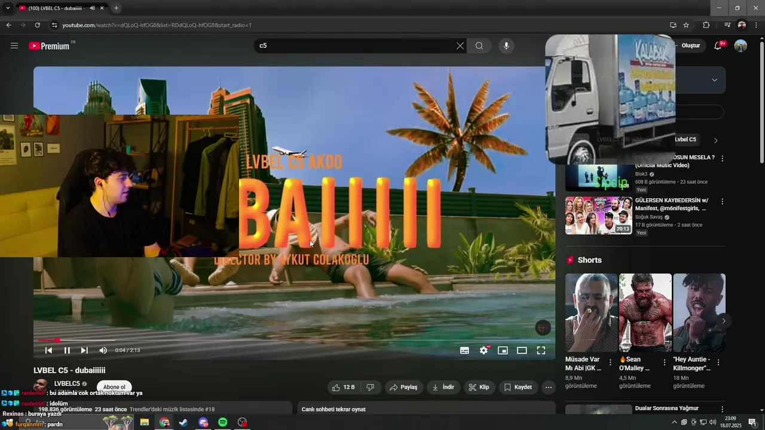Open options for Dualar Sonrasına Yağmur video
Viewport: 765px width, 430px height.
click(x=722, y=410)
